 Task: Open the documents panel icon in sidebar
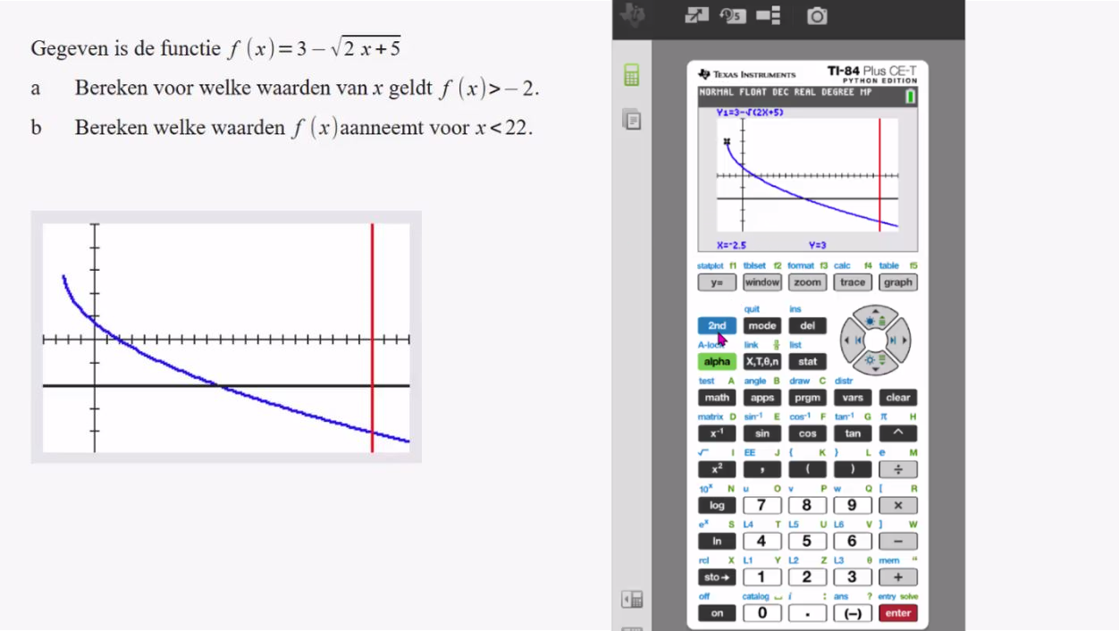[x=632, y=119]
